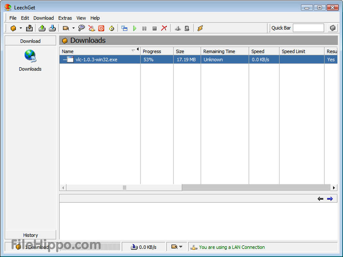Click the black back arrow in log pane
The image size is (343, 257).
(x=320, y=199)
